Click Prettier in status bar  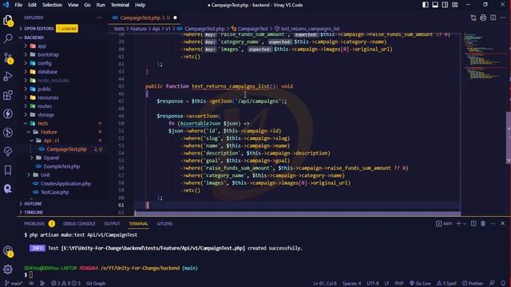pos(473,284)
